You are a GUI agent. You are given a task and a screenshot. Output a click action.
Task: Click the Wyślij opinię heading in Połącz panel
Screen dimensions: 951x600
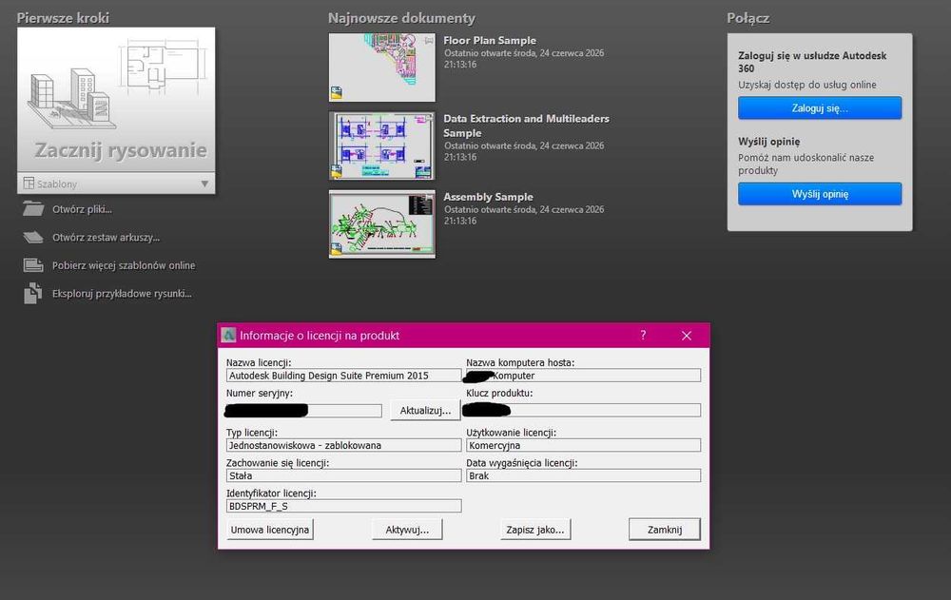769,142
